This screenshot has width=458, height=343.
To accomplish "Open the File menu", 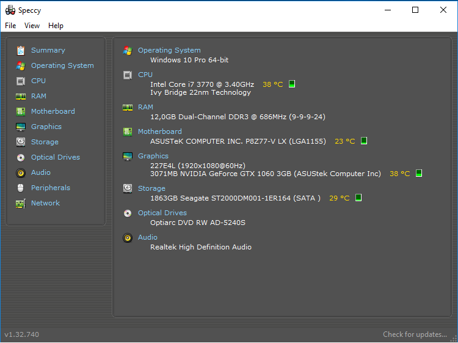I will click(10, 26).
